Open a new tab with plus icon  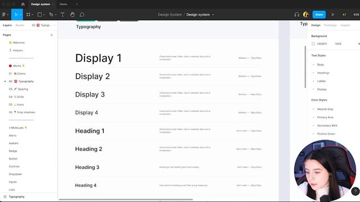point(76,4)
